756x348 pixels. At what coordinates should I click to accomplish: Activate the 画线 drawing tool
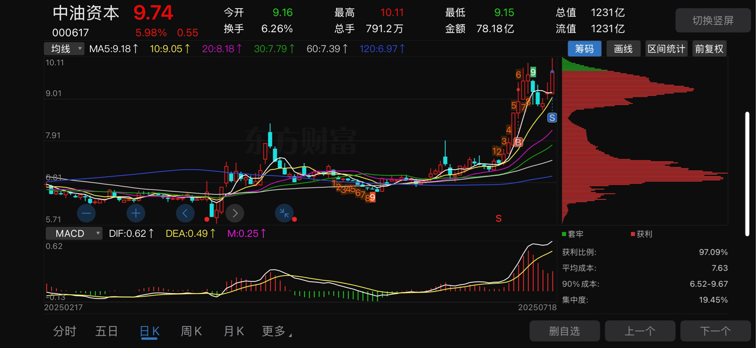[623, 49]
